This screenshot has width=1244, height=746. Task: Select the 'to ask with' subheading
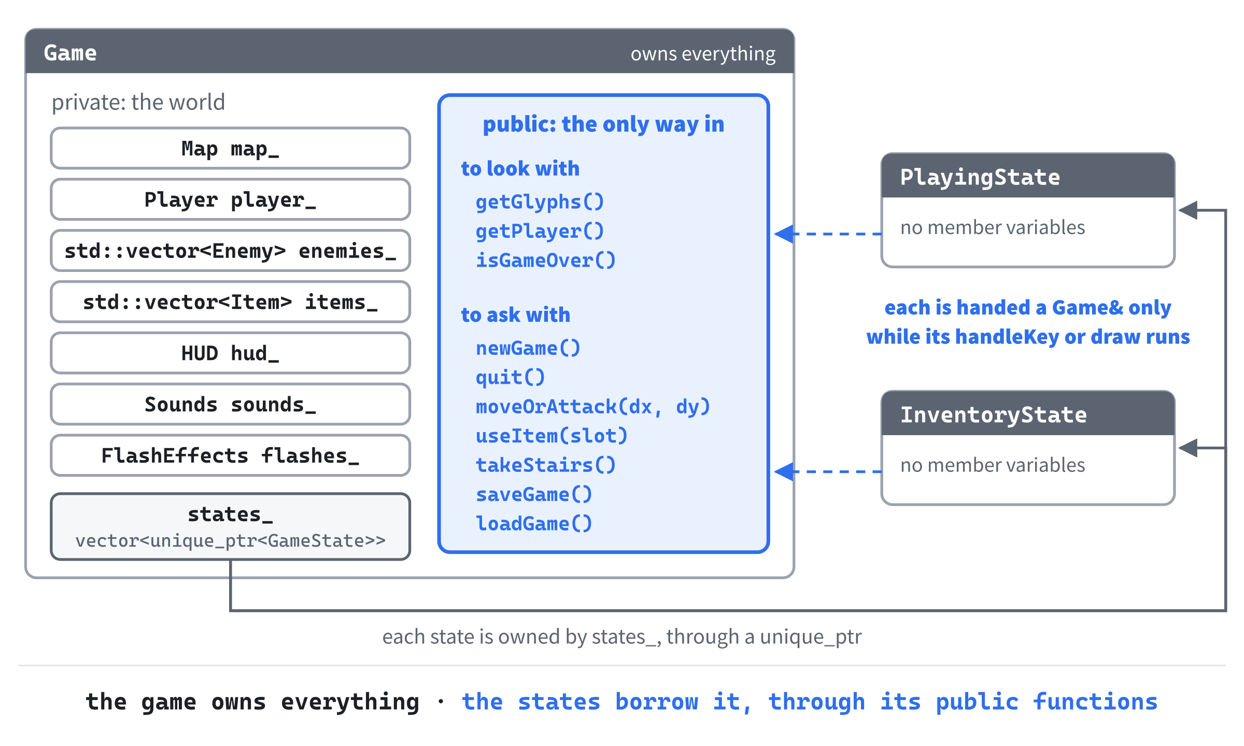click(x=515, y=315)
